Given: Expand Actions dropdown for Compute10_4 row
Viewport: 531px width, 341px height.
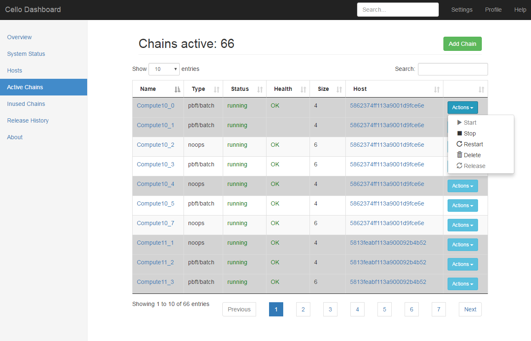Looking at the screenshot, I should pyautogui.click(x=463, y=186).
